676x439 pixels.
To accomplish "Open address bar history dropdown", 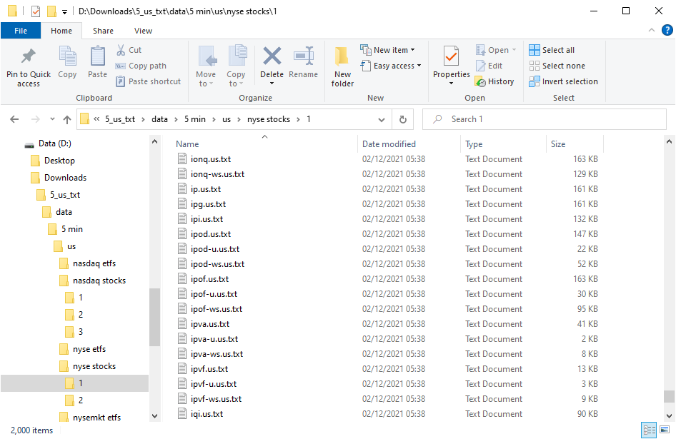I will pos(382,119).
